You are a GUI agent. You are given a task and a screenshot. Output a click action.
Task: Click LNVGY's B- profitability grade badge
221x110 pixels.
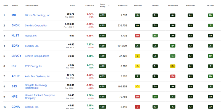point(173,56)
